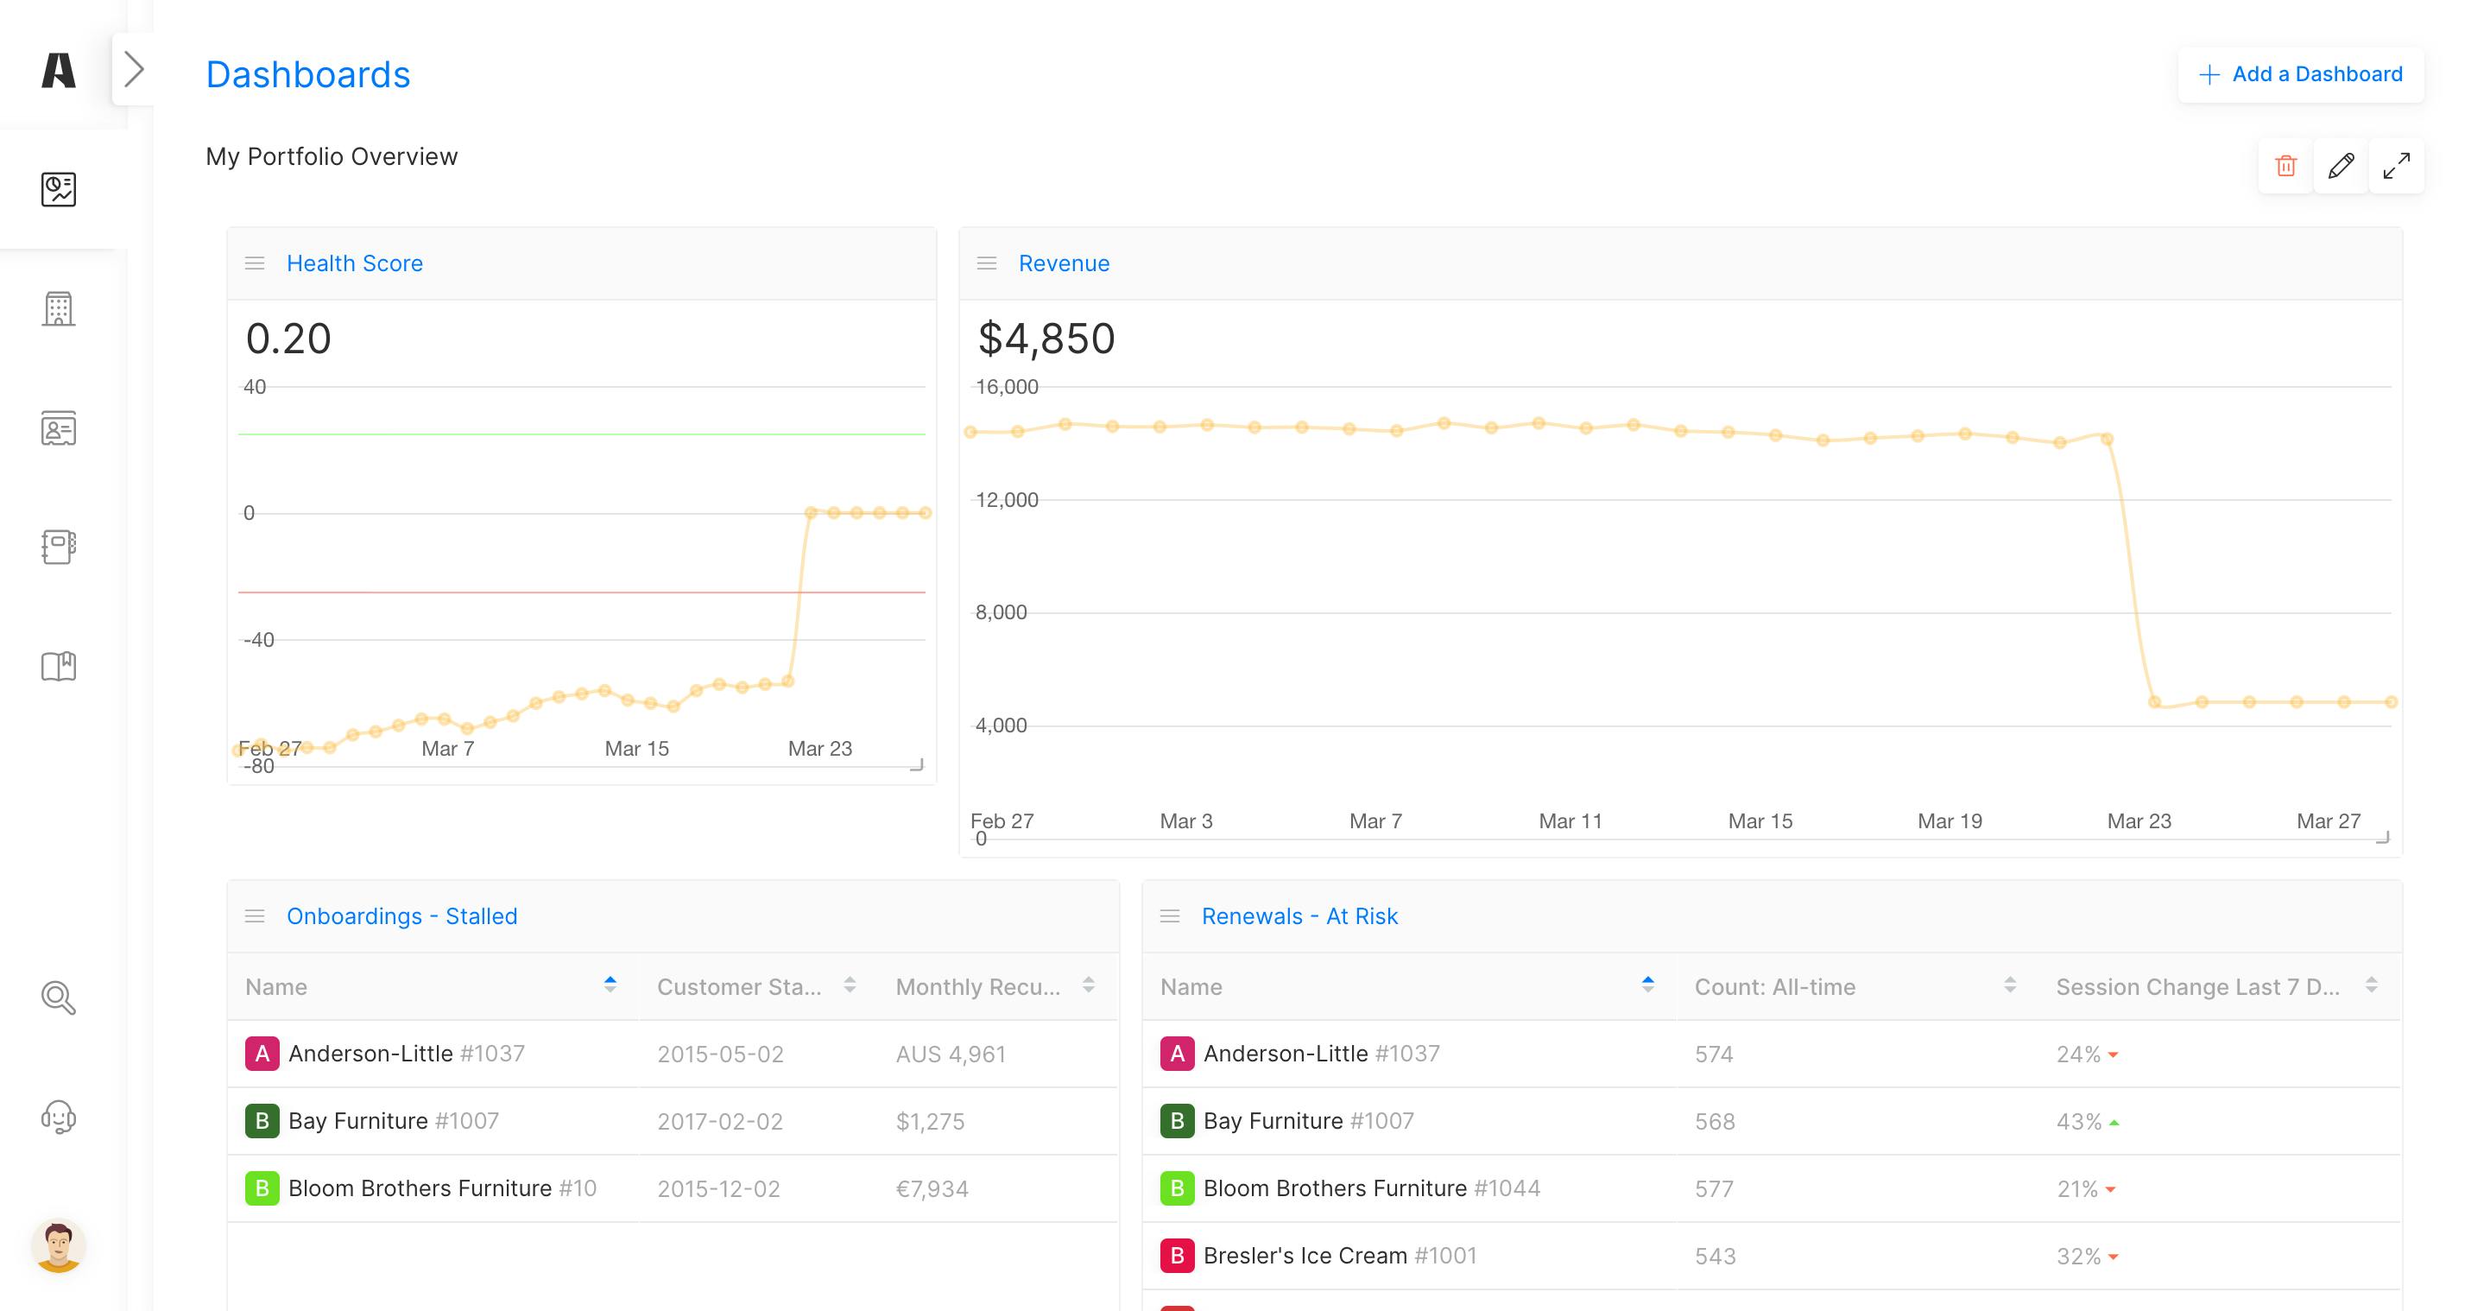Click Anderson-Little's A avatar in Onboardings
2471x1311 pixels.
262,1053
